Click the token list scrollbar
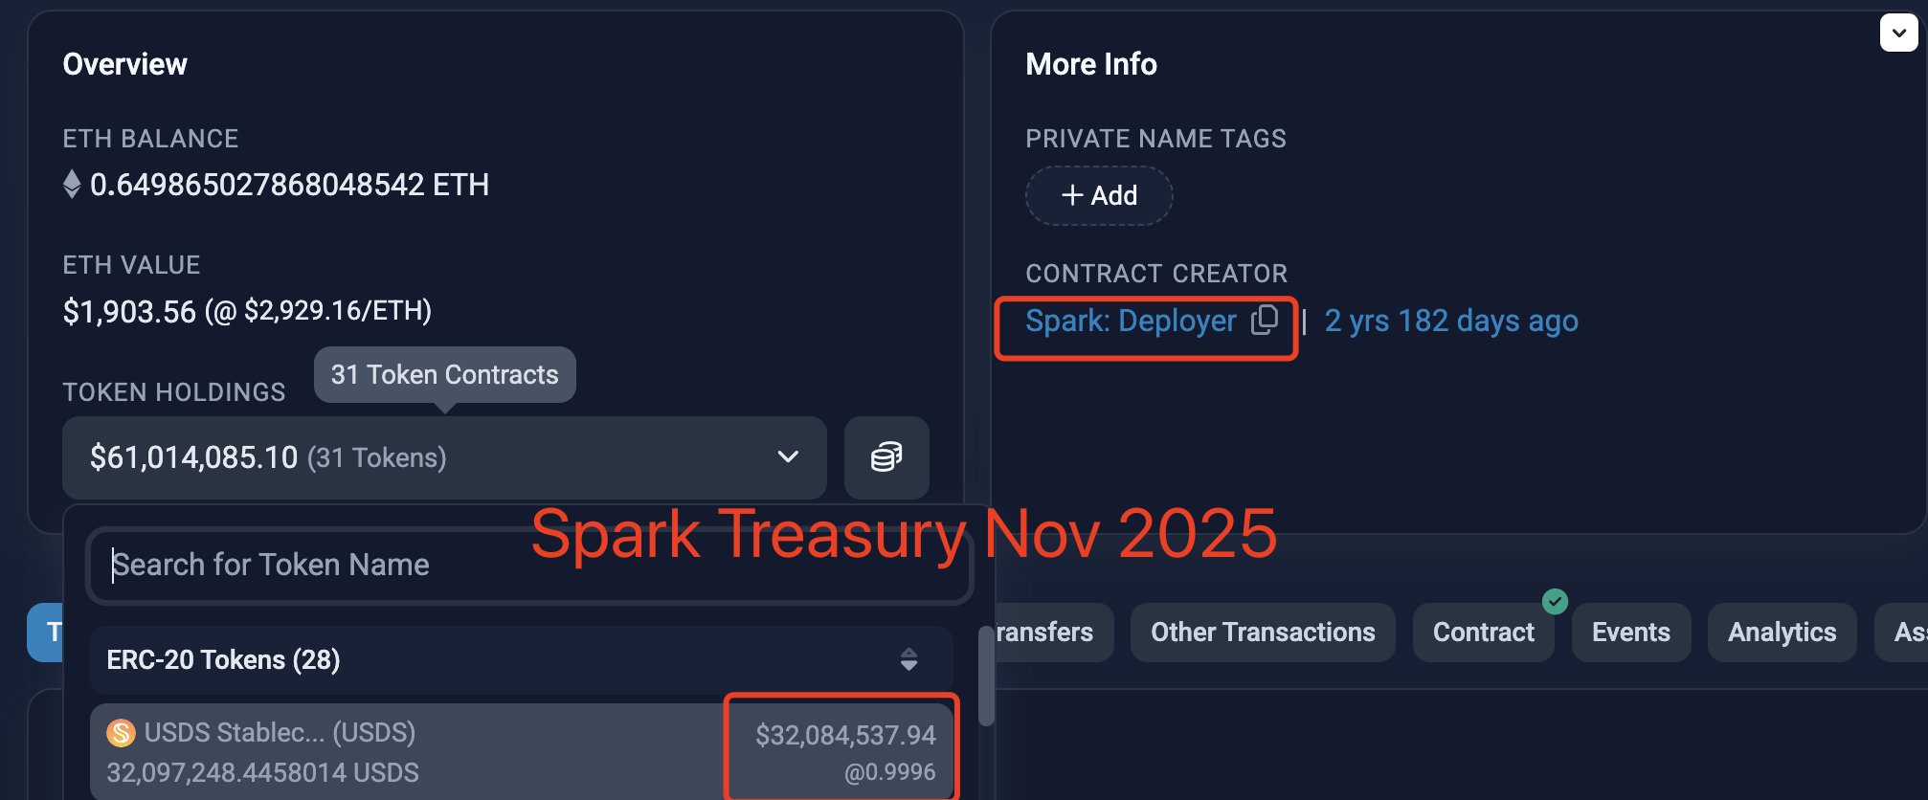1928x800 pixels. point(986,676)
